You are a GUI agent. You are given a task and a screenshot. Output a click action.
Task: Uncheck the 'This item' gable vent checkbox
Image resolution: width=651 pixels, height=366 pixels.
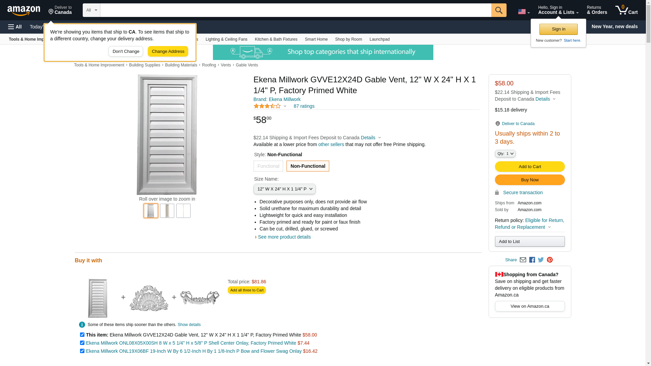82,335
